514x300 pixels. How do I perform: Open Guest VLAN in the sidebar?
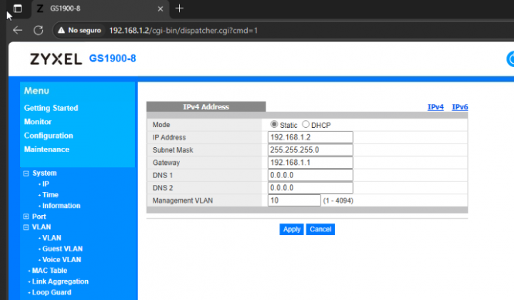[62, 249]
